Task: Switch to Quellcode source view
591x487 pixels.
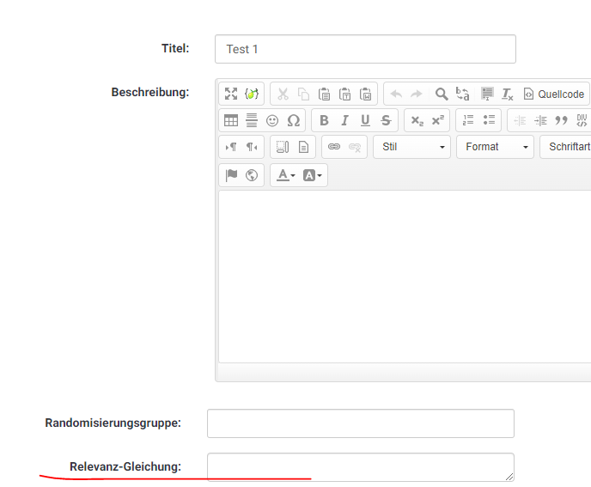Action: (x=554, y=94)
